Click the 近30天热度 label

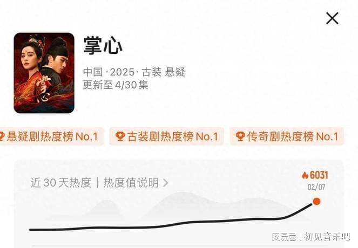60,183
